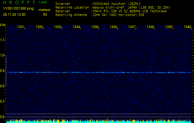Image resolution: width=194 pixels, height=123 pixels.
Task: Click the kHz axis unit label
Action: (x=3, y=25)
